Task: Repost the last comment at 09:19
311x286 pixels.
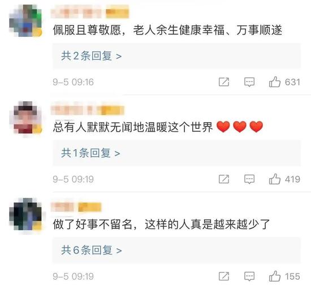Action: [224, 276]
